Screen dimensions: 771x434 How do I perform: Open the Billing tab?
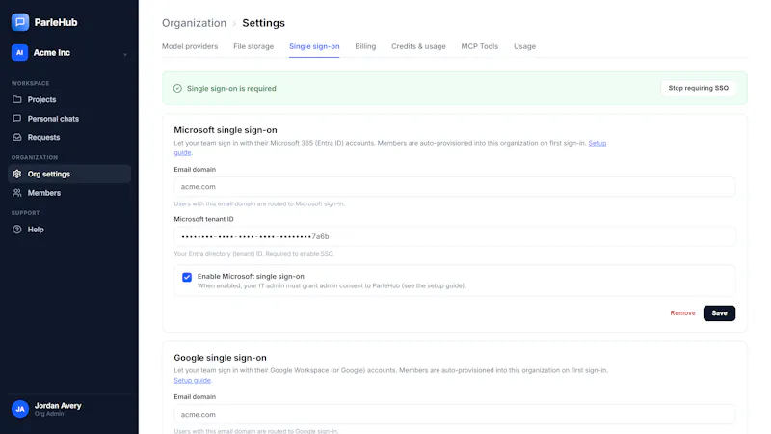365,46
